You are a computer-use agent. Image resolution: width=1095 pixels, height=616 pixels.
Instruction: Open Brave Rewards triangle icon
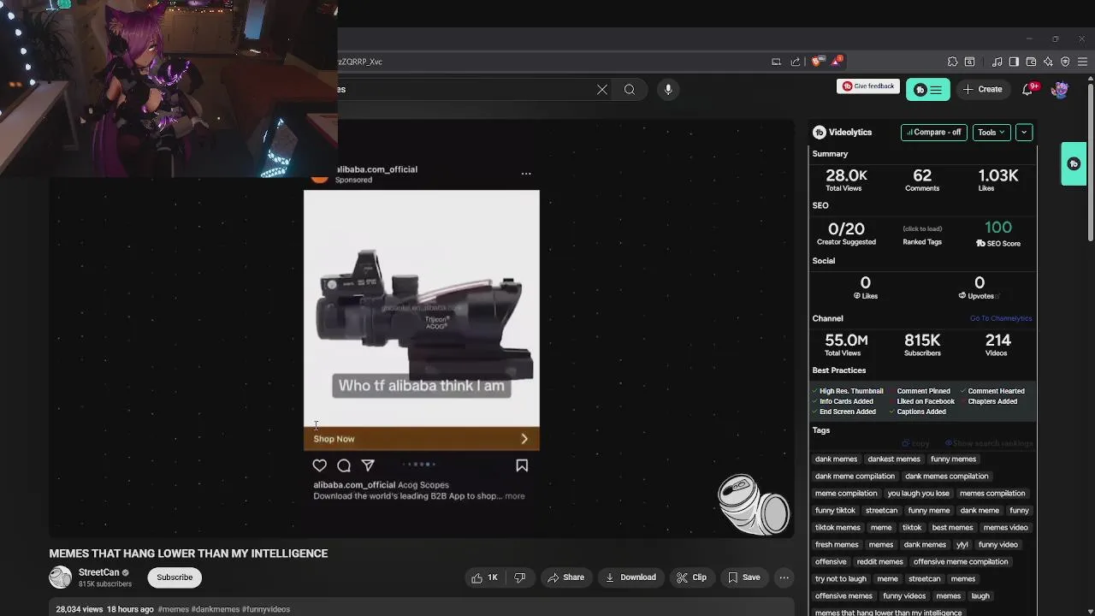[x=837, y=61]
